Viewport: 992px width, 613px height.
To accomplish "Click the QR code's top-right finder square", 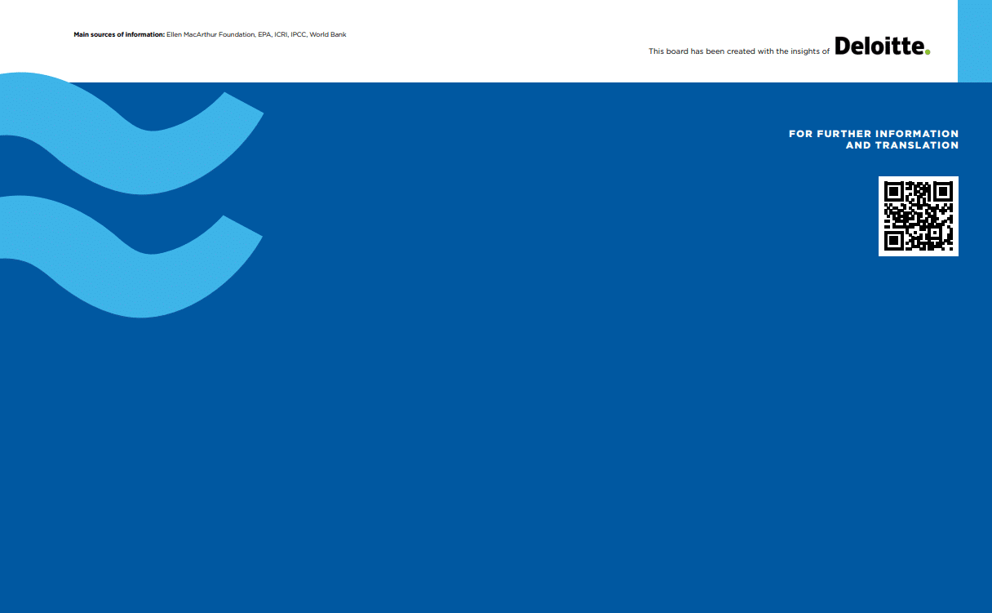I will 943,192.
